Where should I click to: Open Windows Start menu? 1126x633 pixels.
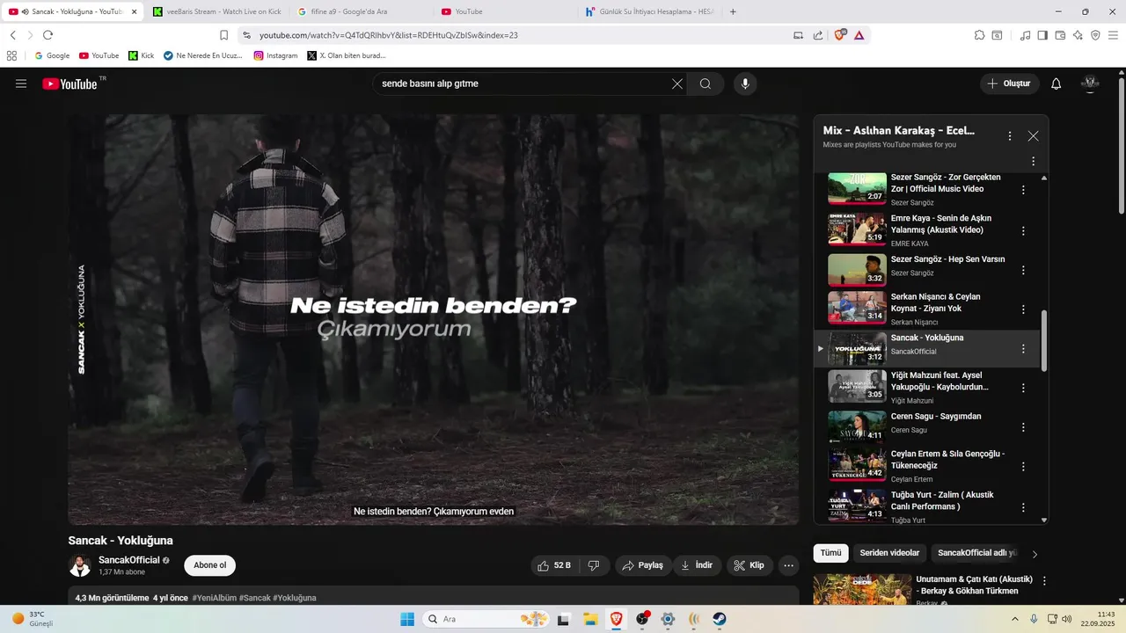(407, 619)
